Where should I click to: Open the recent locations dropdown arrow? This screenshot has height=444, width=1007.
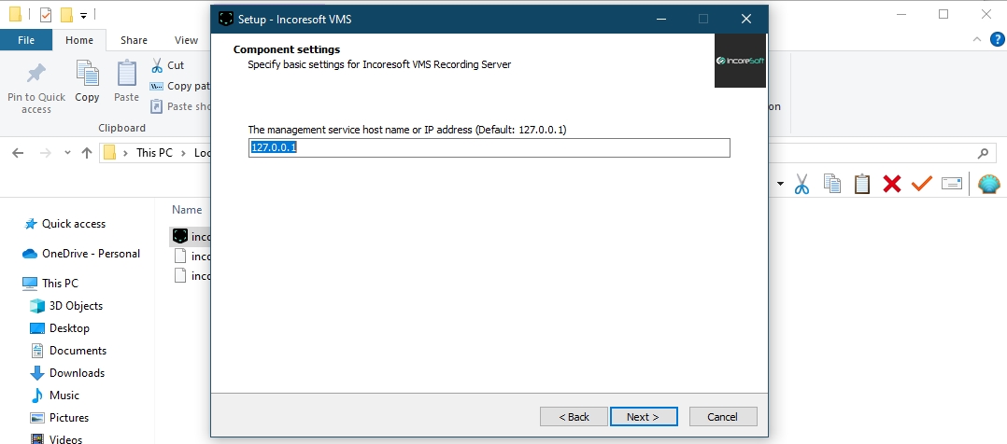coord(67,153)
